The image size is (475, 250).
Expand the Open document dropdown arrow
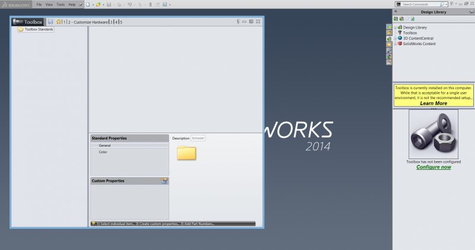(103, 5)
